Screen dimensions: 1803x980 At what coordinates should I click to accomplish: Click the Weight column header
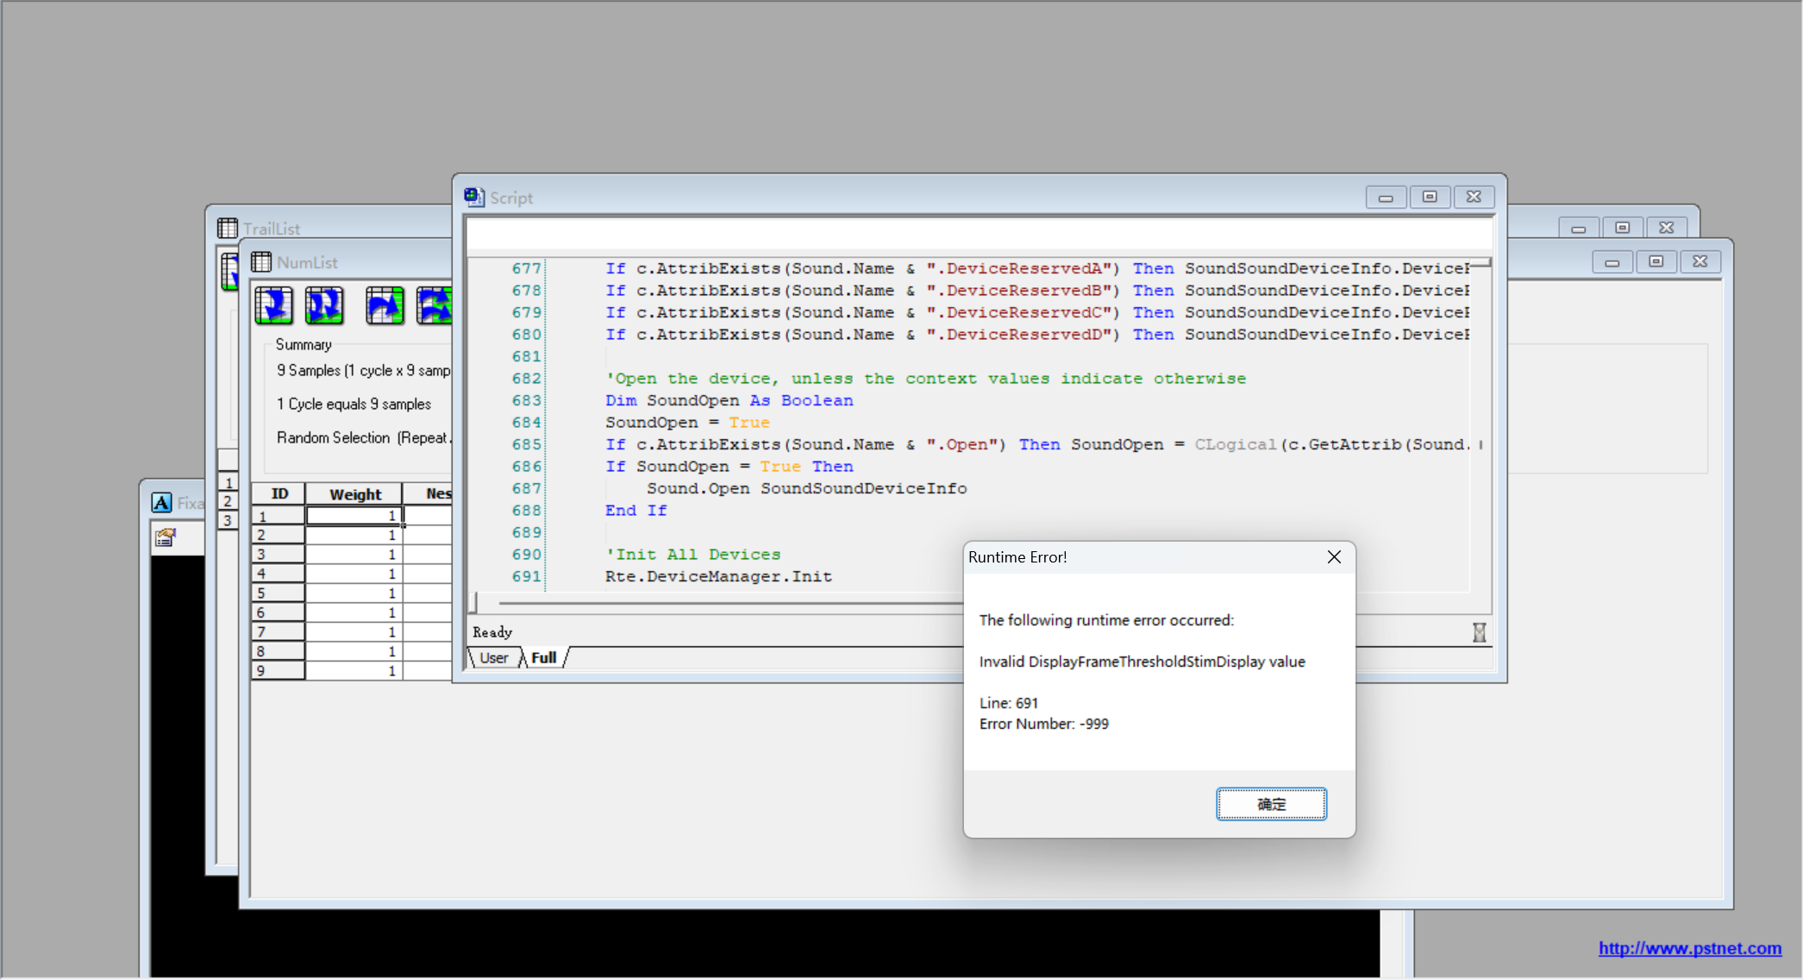[x=354, y=494]
